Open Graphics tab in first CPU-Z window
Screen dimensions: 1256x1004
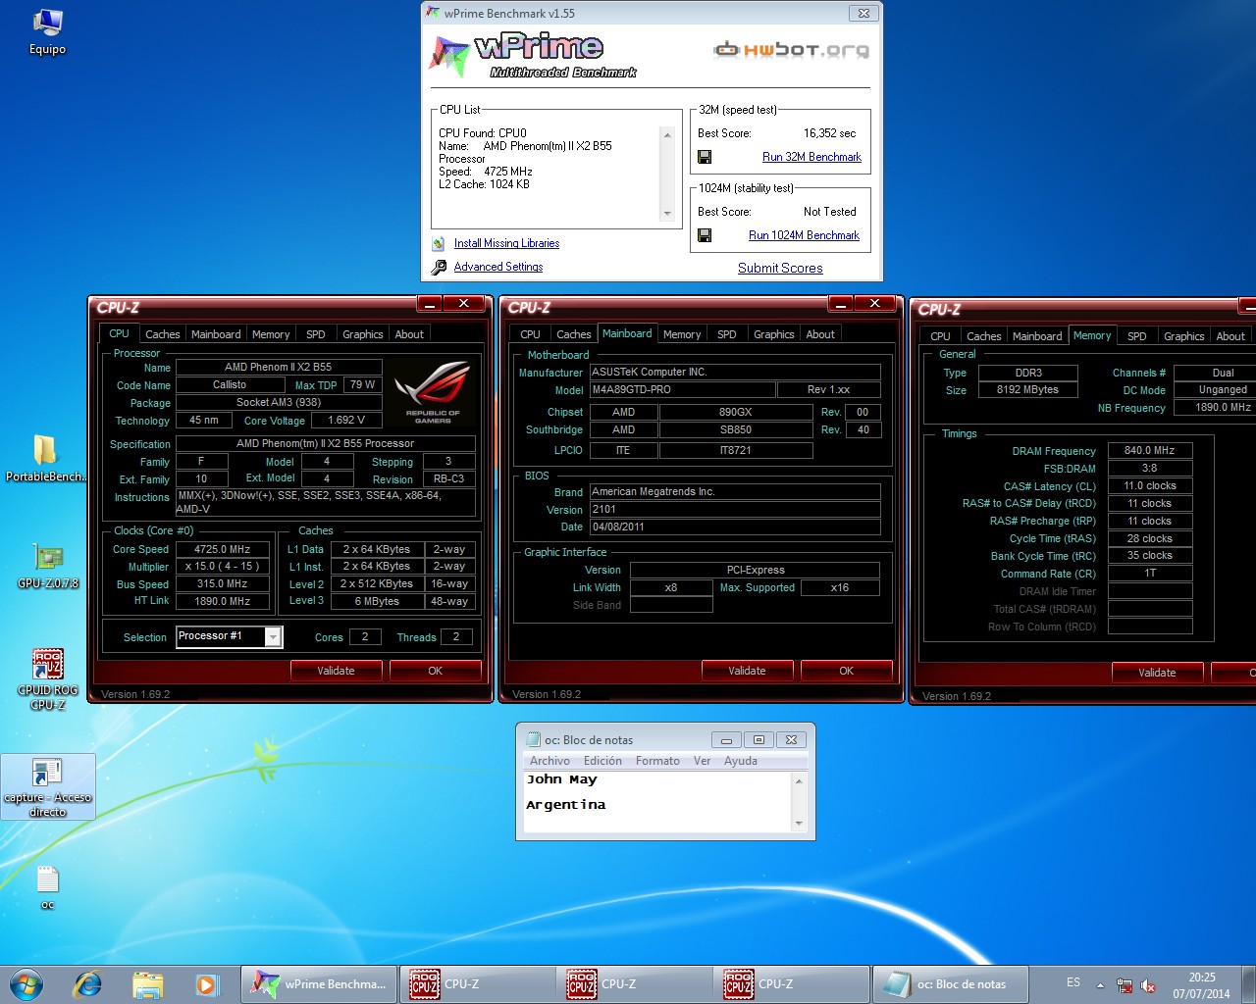(x=363, y=334)
